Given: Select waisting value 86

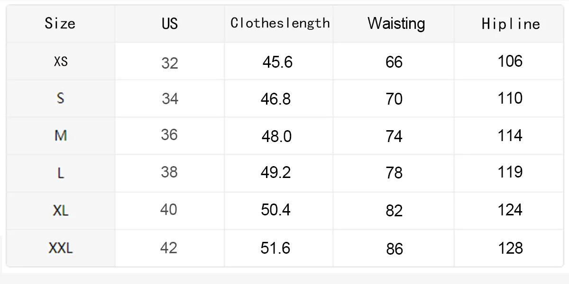Looking at the screenshot, I should 395,249.
